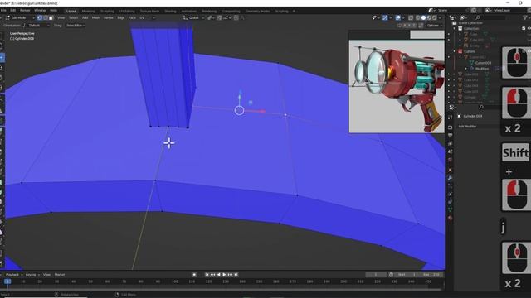Open the Keying menu in timeline
This screenshot has height=298, width=531.
(32, 275)
